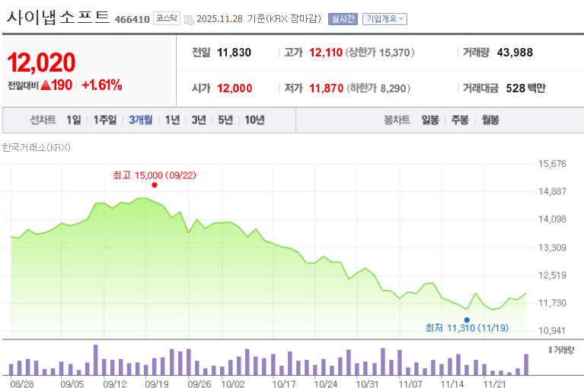The height and width of the screenshot is (388, 584).
Task: Click the 거래대금 value 528 백만
Action: click(x=525, y=88)
